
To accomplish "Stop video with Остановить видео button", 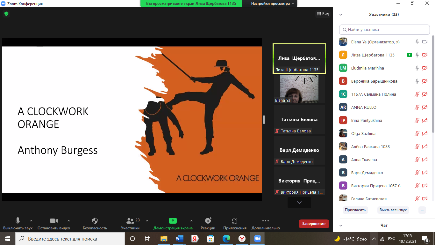I will [x=53, y=224].
